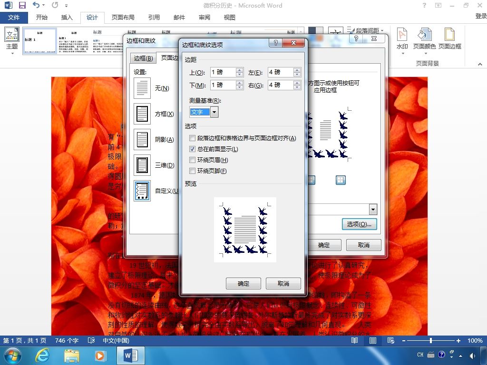Adjust the zoom slider handle

tap(431, 340)
